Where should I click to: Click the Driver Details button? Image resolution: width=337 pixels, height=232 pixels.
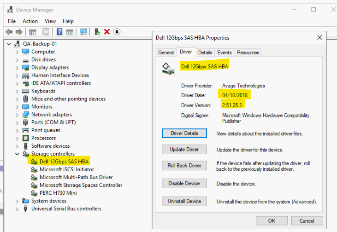(x=184, y=133)
